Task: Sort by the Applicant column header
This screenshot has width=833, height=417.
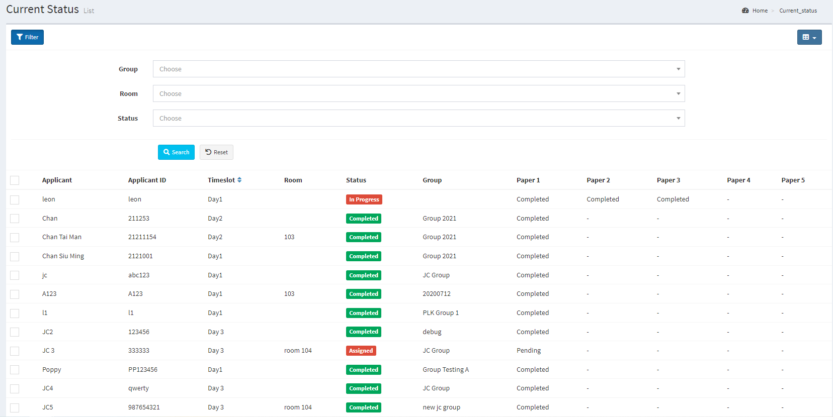Action: 57,180
